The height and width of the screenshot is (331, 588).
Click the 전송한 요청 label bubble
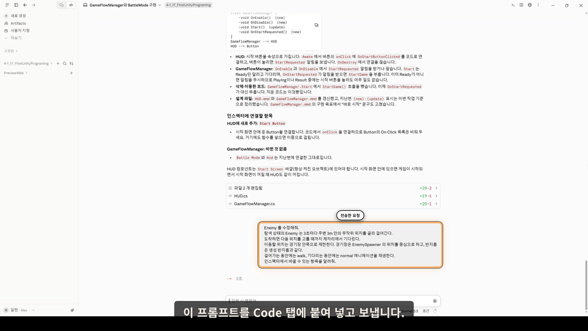[x=350, y=215]
